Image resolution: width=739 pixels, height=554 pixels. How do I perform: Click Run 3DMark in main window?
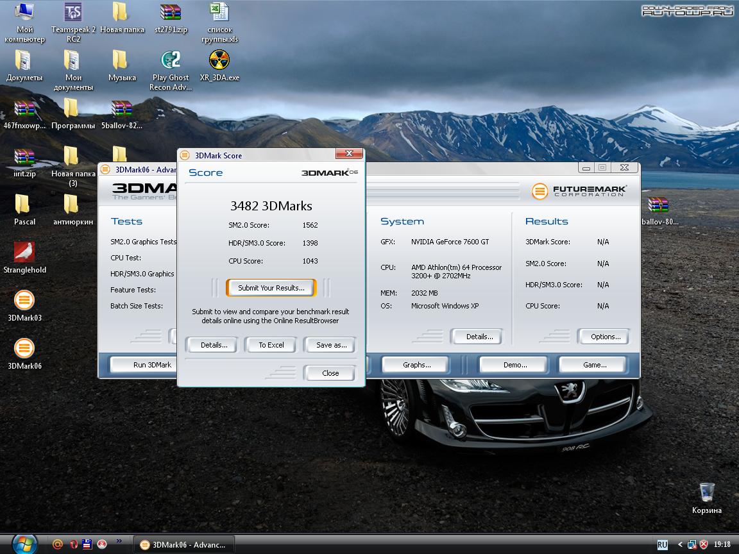click(143, 365)
